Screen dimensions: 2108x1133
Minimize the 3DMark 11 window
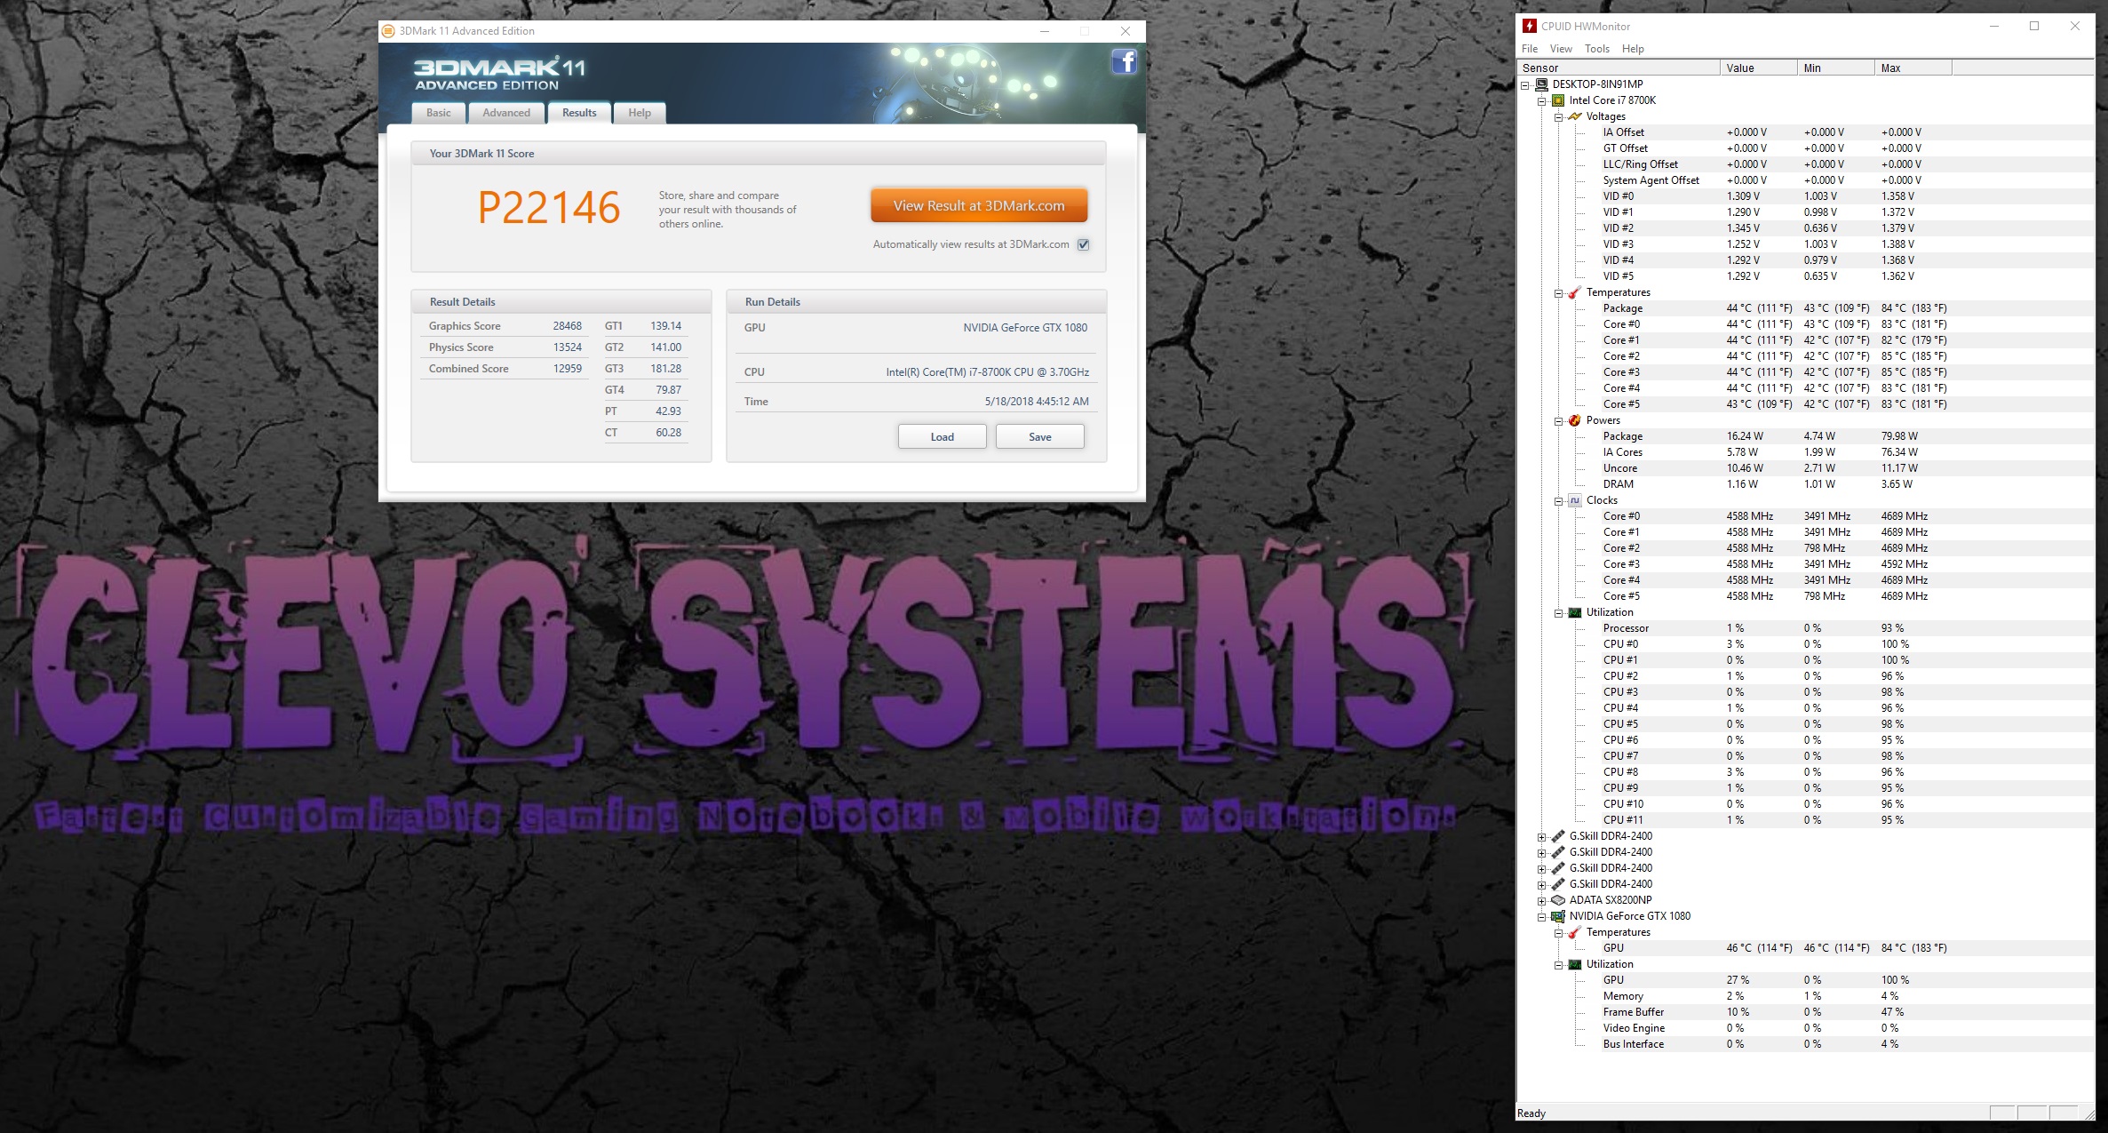click(1045, 31)
